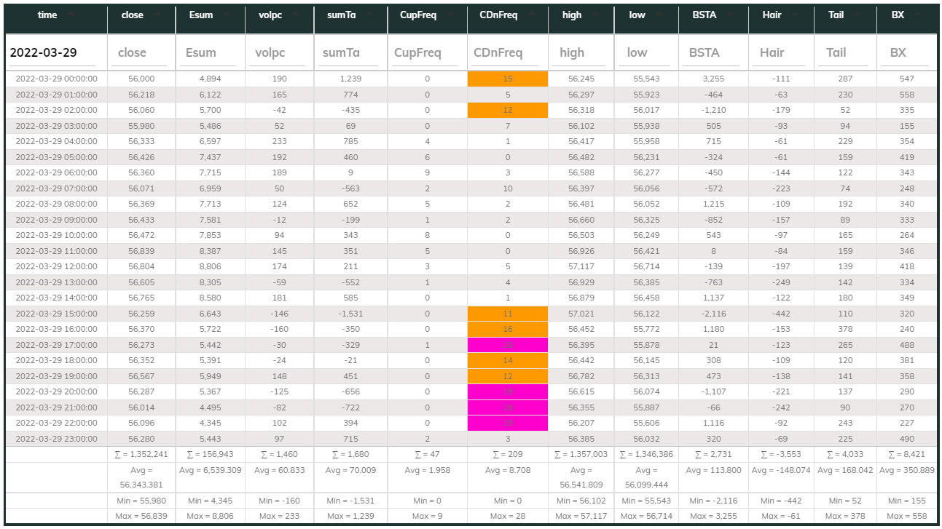Select time cell 2022-03-29 23:00:00

56,438
